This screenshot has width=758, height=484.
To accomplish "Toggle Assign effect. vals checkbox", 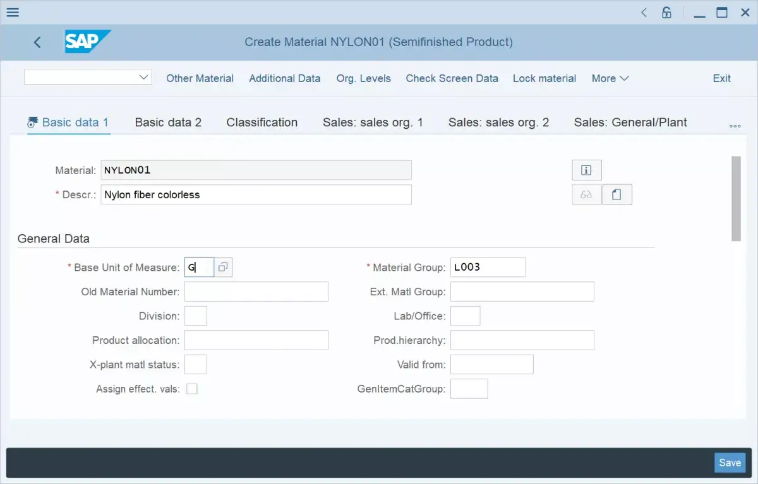I will point(192,389).
